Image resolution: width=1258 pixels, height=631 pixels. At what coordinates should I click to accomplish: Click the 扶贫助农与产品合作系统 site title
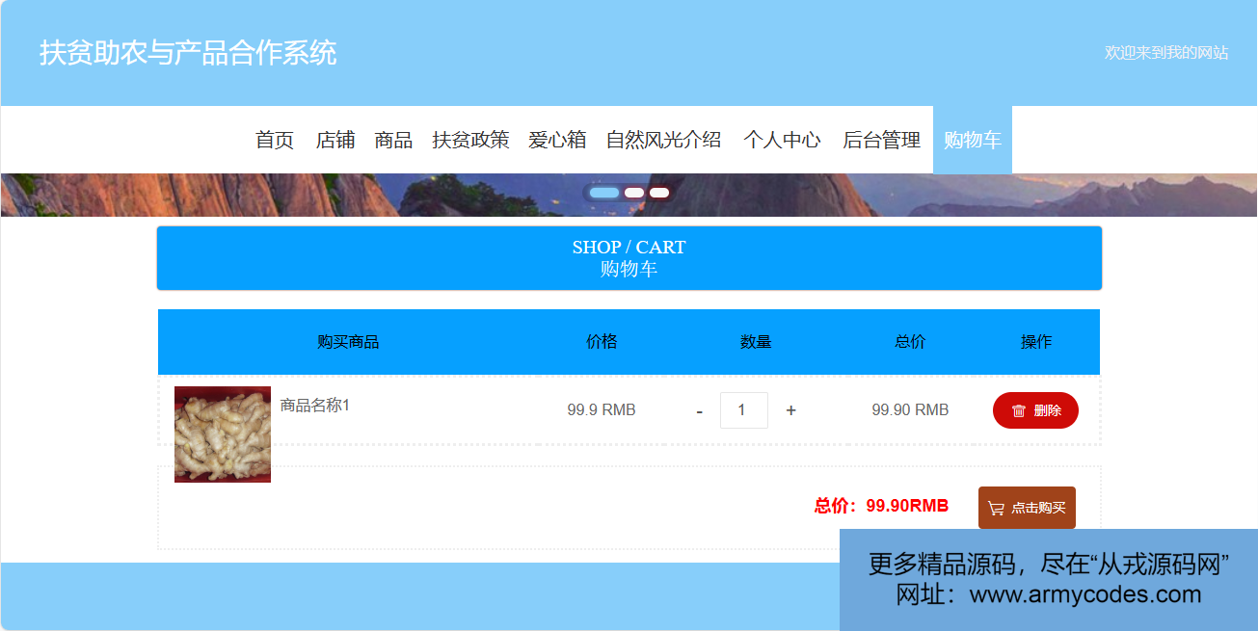tap(188, 53)
